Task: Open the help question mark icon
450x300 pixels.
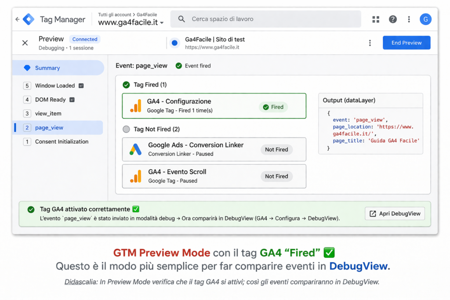Action: tap(392, 19)
